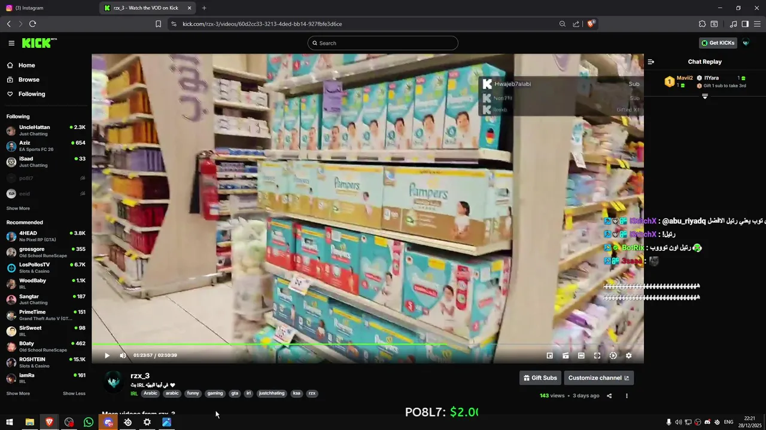Open the LosPollosTV recommended channel
The image size is (766, 430).
point(45,268)
